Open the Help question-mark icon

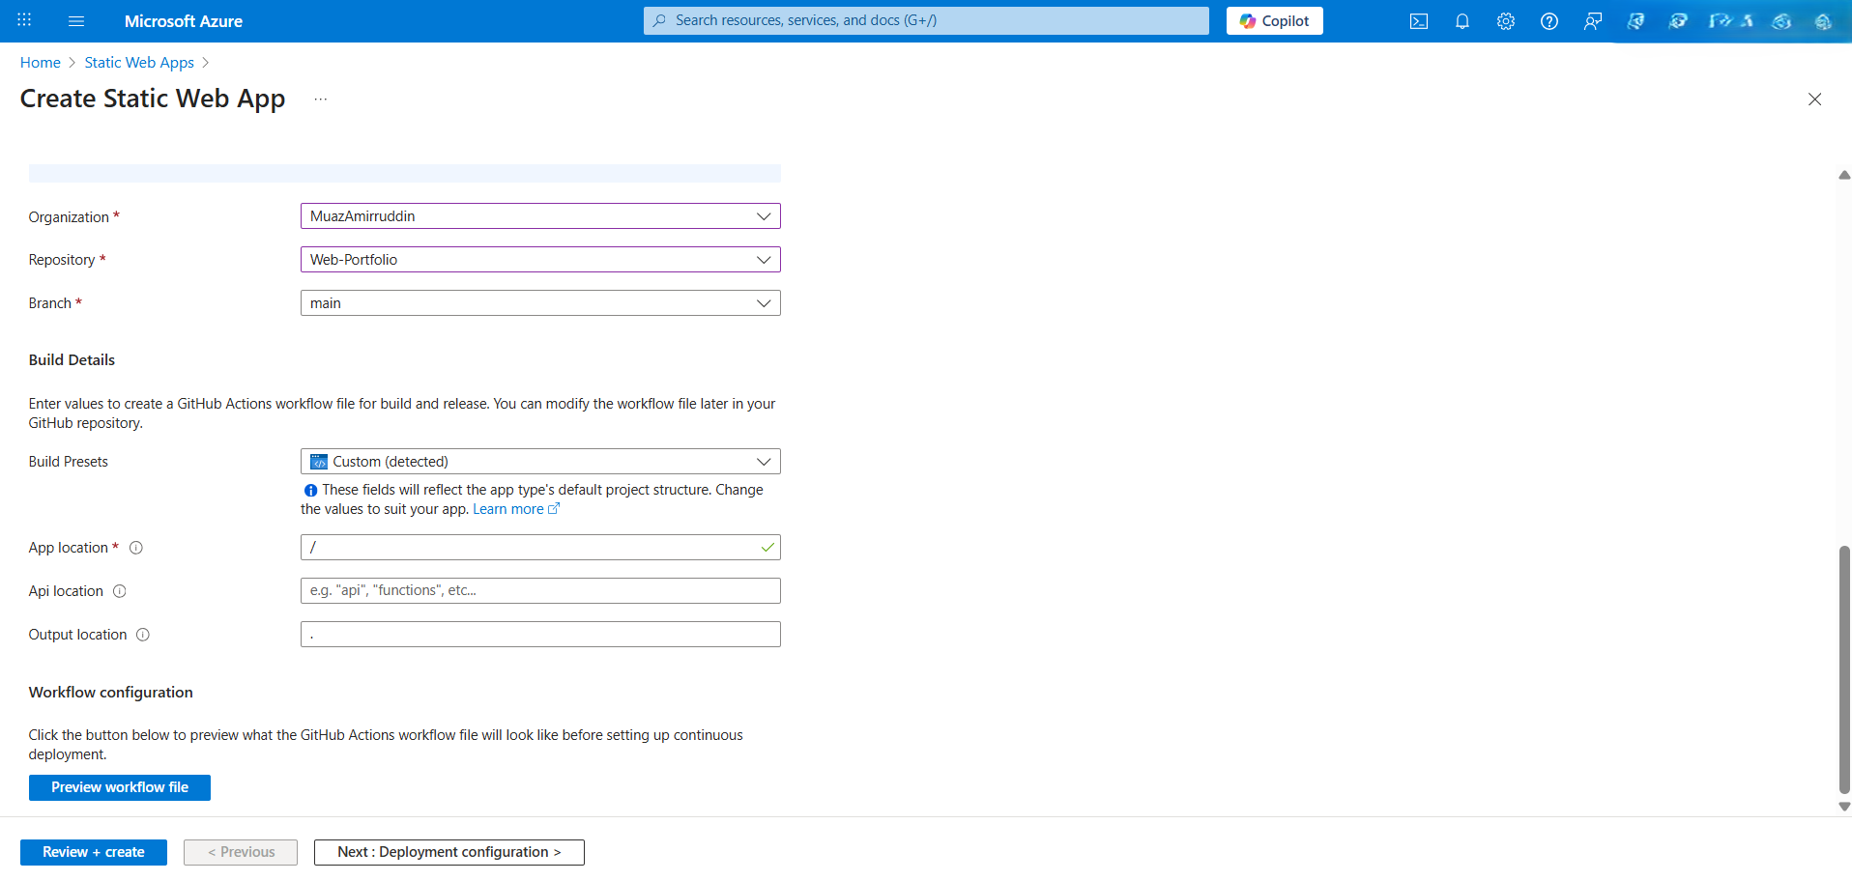pyautogui.click(x=1548, y=20)
